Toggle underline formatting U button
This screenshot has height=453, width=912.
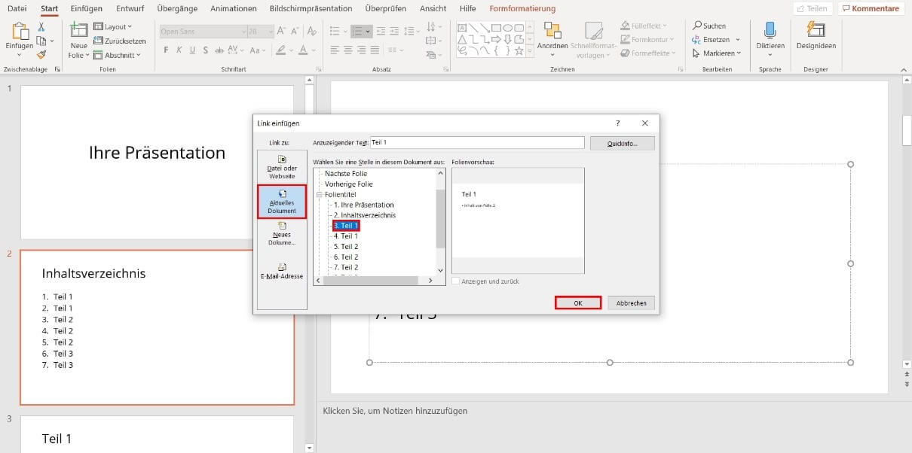click(192, 50)
